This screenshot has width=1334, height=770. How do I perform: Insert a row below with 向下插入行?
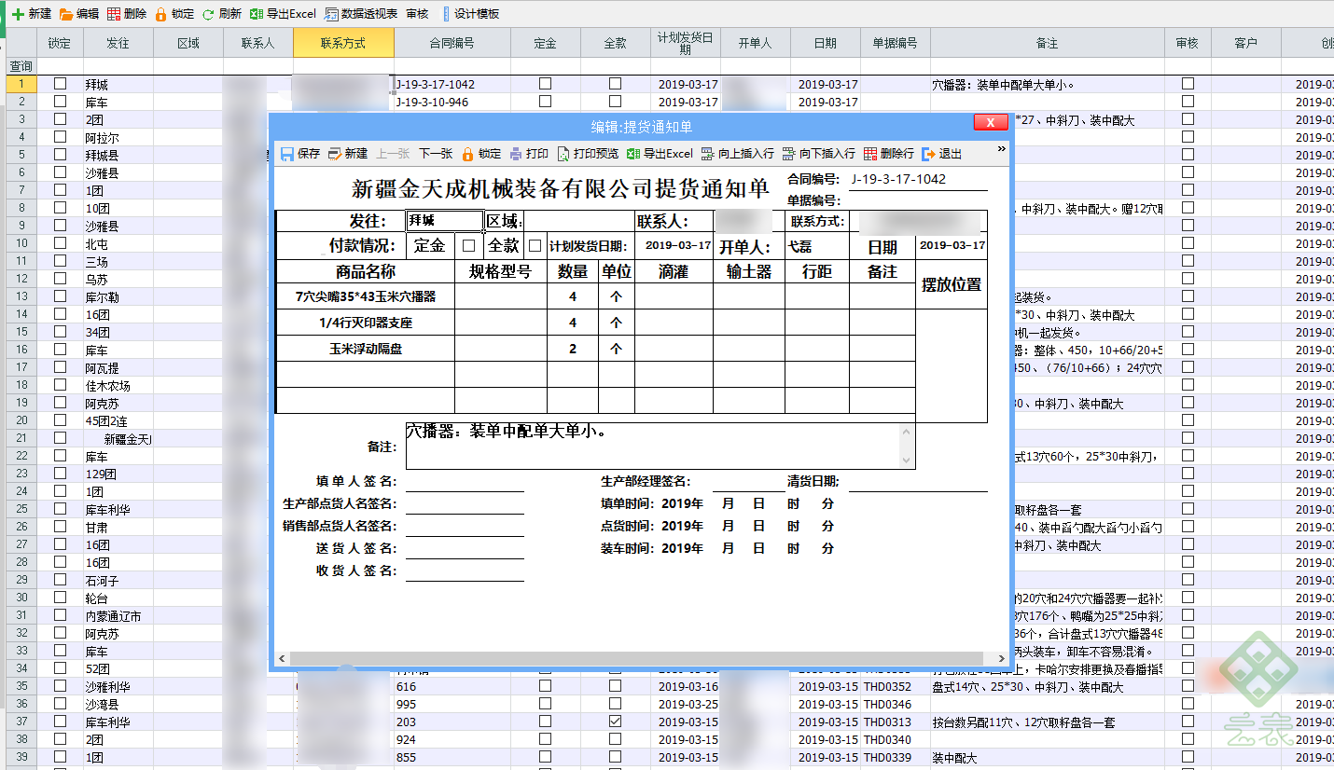819,154
